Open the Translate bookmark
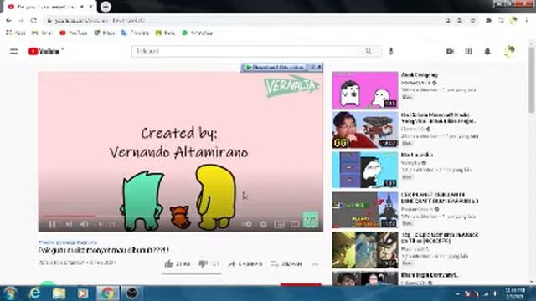Viewport: 536px width, 301px height. 135,33
